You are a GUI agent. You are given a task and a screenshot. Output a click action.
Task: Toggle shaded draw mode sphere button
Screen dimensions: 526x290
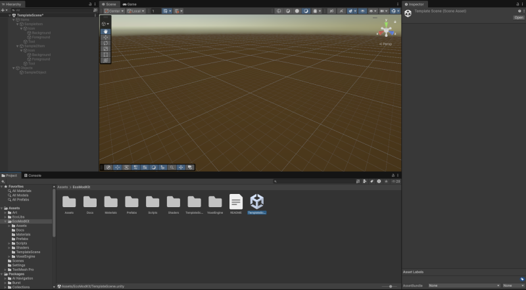click(x=297, y=11)
